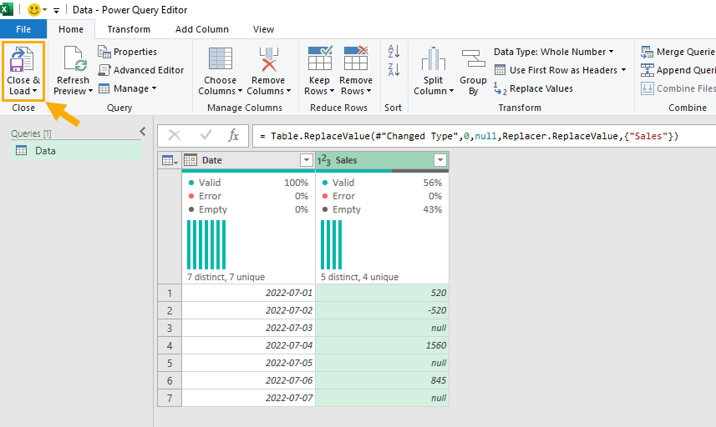This screenshot has width=716, height=427.
Task: Select the Sales column header
Action: pos(382,160)
